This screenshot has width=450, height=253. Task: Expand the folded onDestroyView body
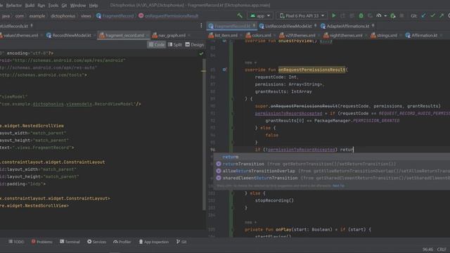tap(326, 41)
